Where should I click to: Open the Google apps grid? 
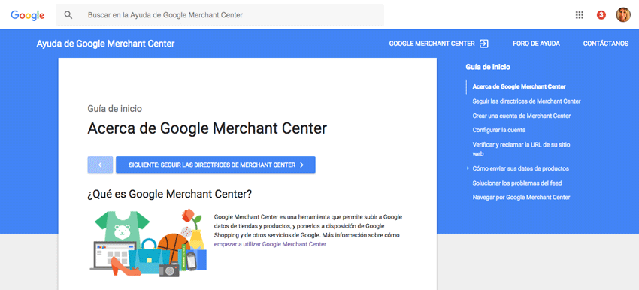(579, 15)
